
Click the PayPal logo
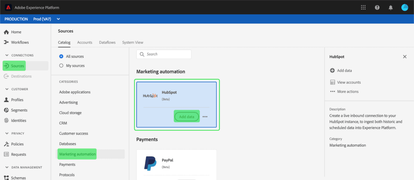click(x=150, y=164)
